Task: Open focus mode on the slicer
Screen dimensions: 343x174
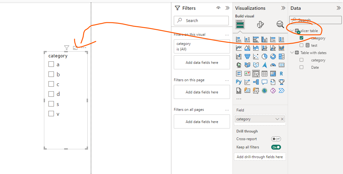Action: tap(75, 48)
